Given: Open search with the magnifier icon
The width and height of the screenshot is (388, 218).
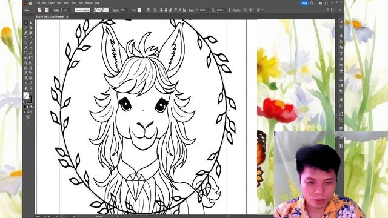Looking at the screenshot, I should click(x=312, y=3).
